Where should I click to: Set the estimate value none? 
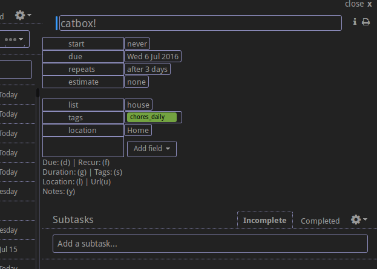(136, 82)
